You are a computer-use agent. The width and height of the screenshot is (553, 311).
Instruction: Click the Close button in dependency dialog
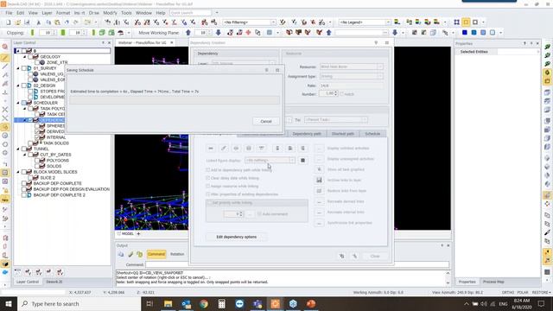point(375,256)
